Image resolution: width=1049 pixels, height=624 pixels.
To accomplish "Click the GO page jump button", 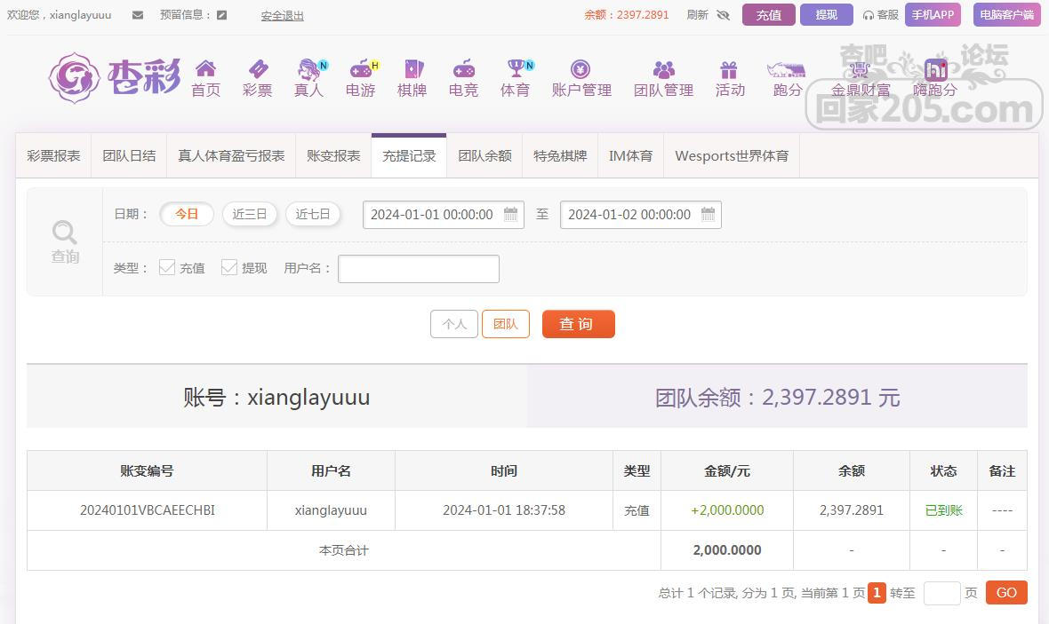I will 1006,593.
